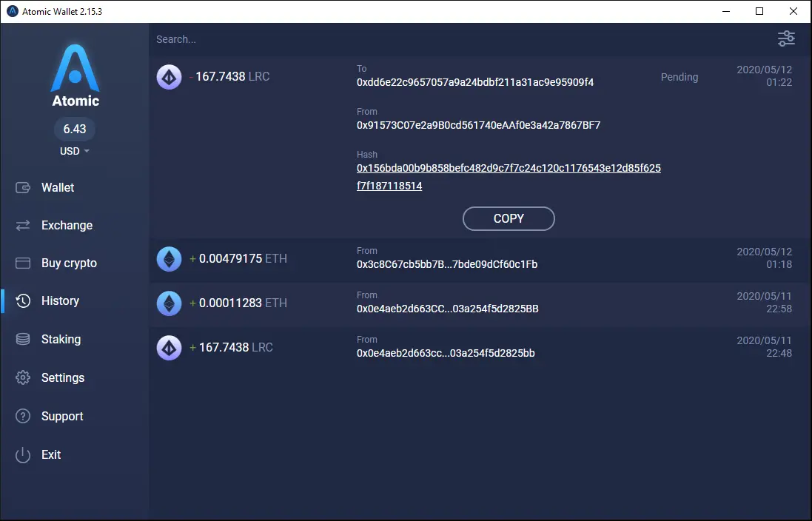Screen dimensions: 812x521
Task: Click the 2020/05/11 22:58 timestamp
Action: coord(765,303)
